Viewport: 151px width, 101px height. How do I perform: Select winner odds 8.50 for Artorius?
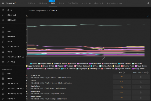(122, 82)
